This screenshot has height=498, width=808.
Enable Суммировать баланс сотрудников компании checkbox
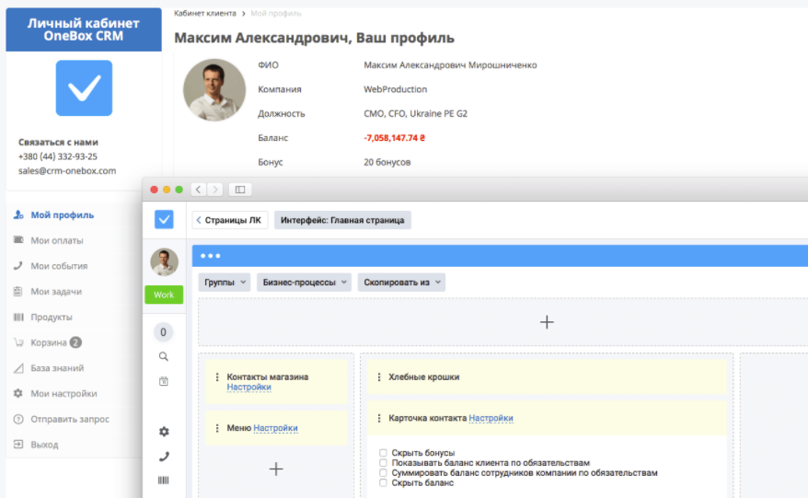pyautogui.click(x=383, y=473)
